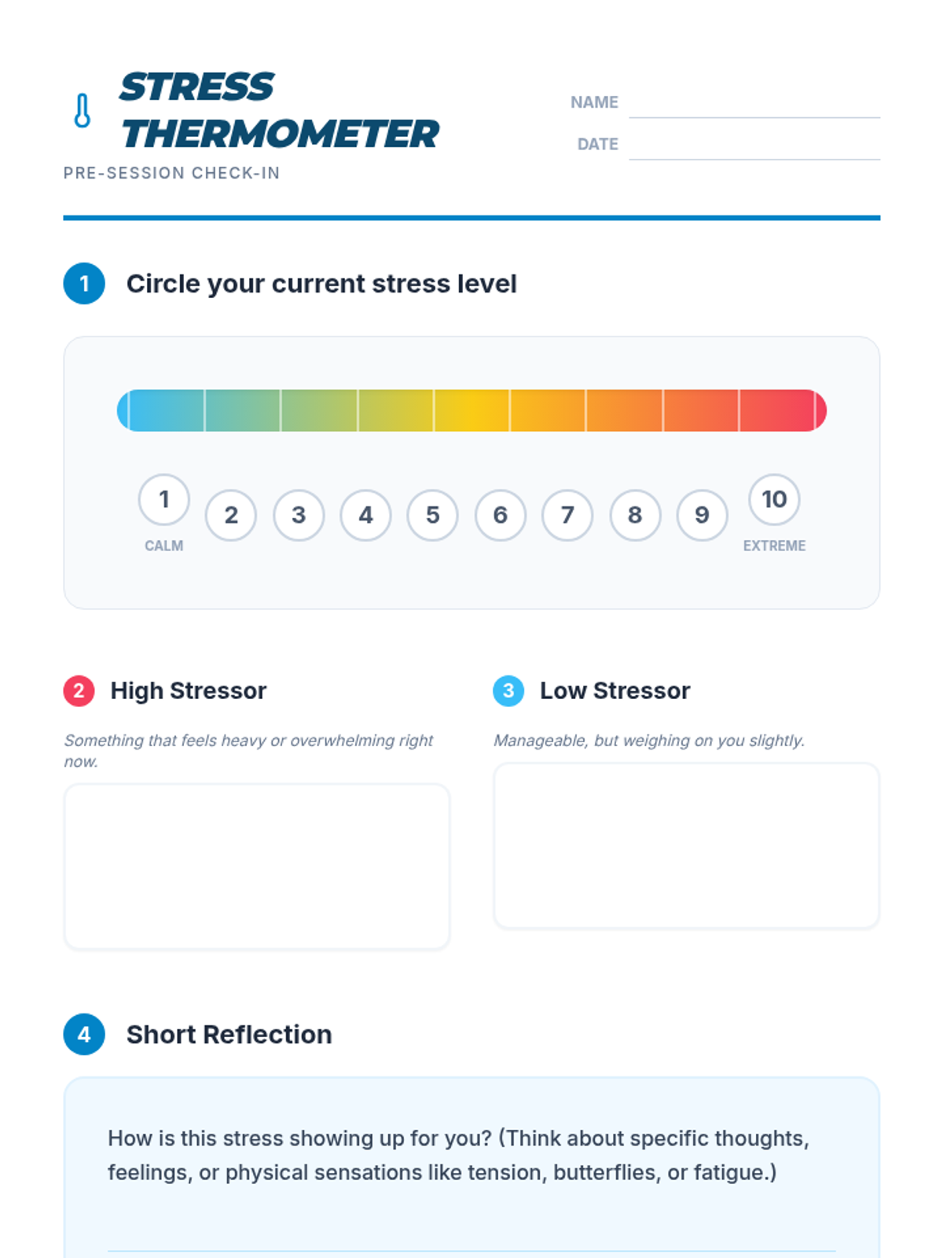The image size is (943, 1258).
Task: Choose stress level 3
Action: (299, 515)
